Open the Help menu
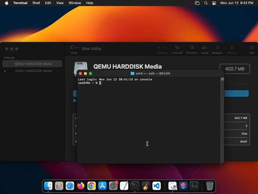Image resolution: width=258 pixels, height=194 pixels. 90,3
